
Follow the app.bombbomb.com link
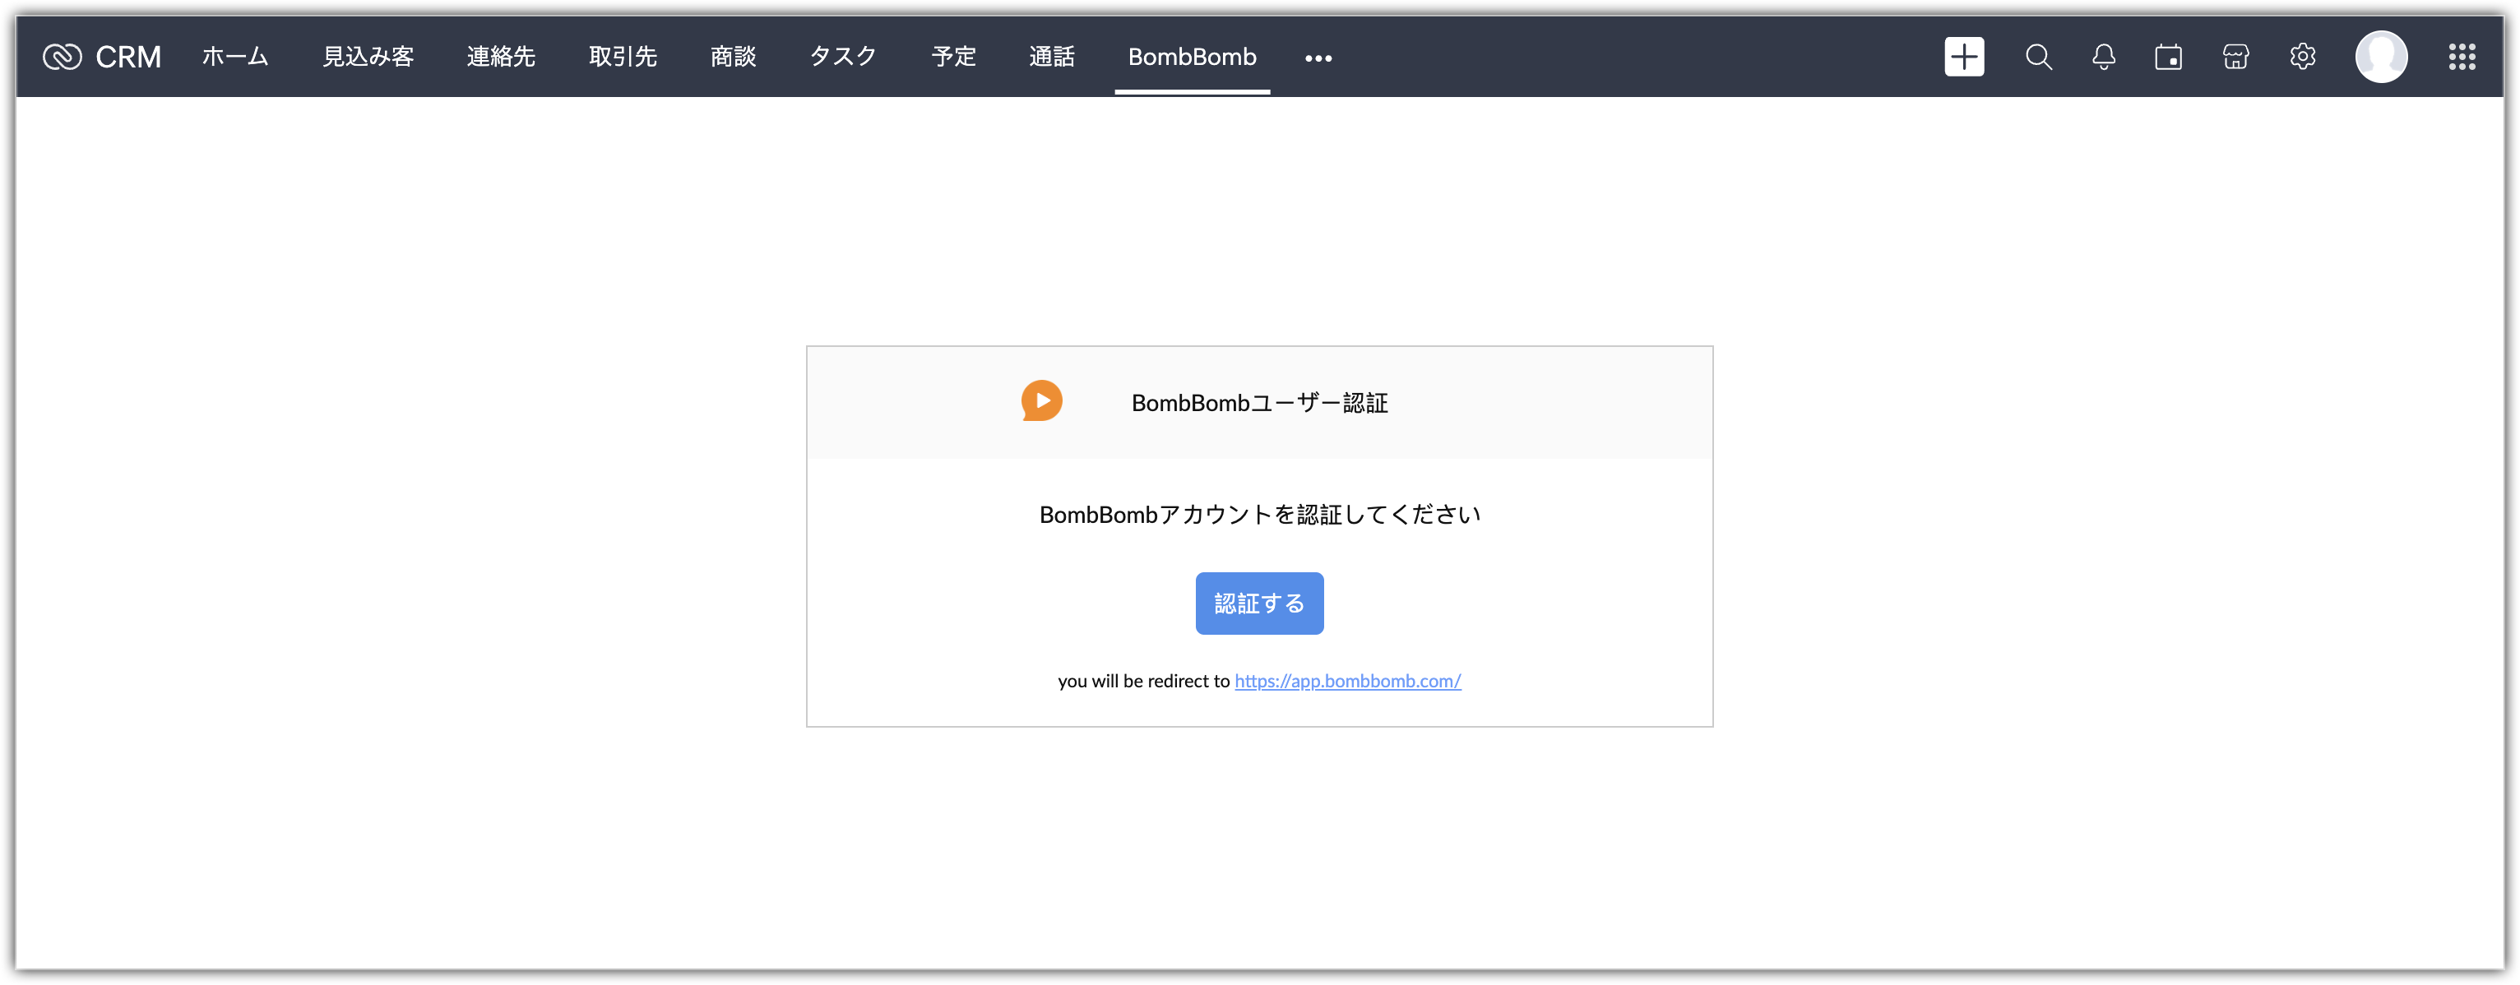1347,681
